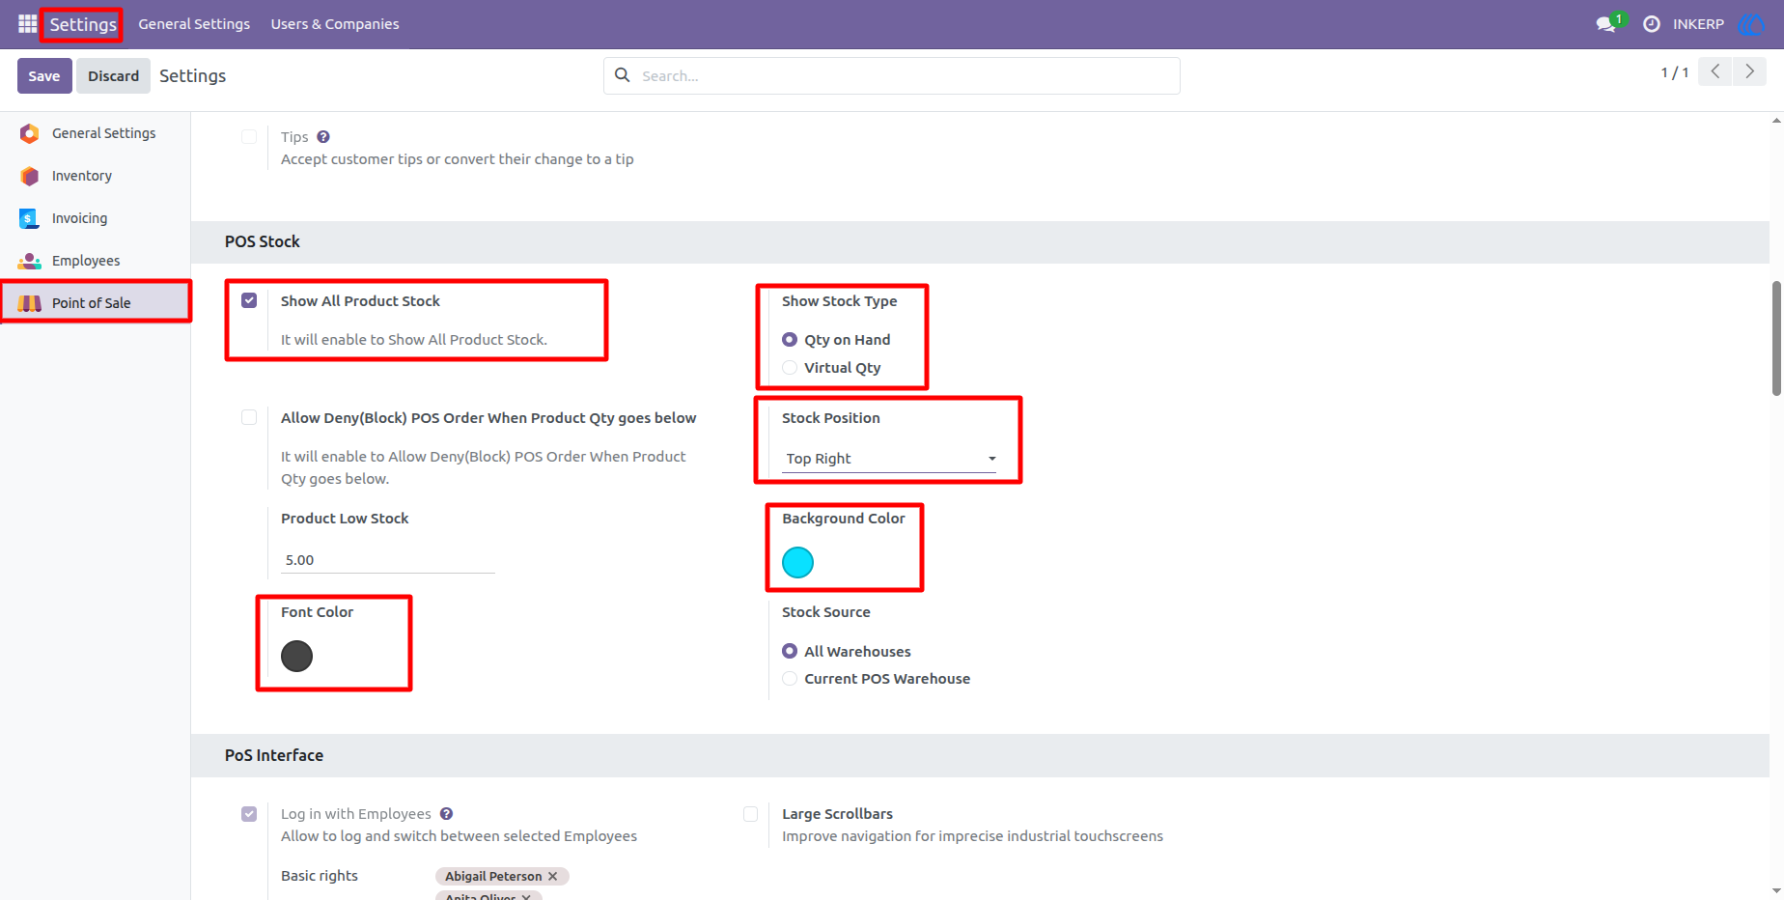Image resolution: width=1784 pixels, height=900 pixels.
Task: Click the Inventory sidebar icon
Action: (30, 176)
